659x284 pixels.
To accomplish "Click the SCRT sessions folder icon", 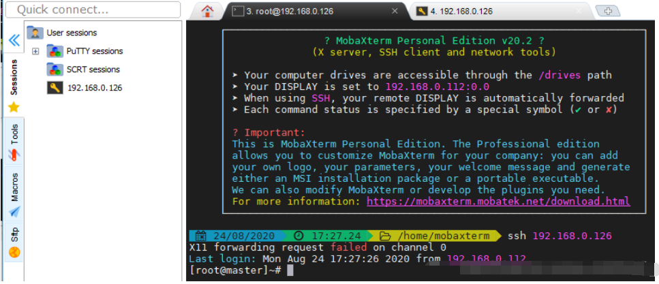I will click(55, 69).
